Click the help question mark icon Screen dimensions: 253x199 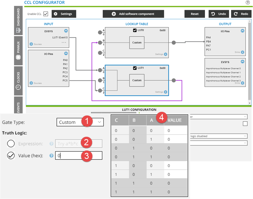tap(248, 3)
